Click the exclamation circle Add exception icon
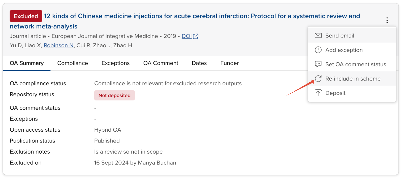 coord(318,50)
